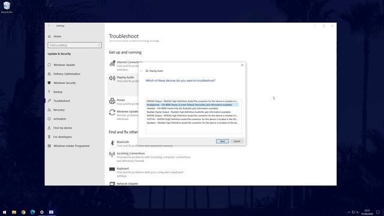
Task: Open Google Chrome from taskbar
Action: coord(23,212)
